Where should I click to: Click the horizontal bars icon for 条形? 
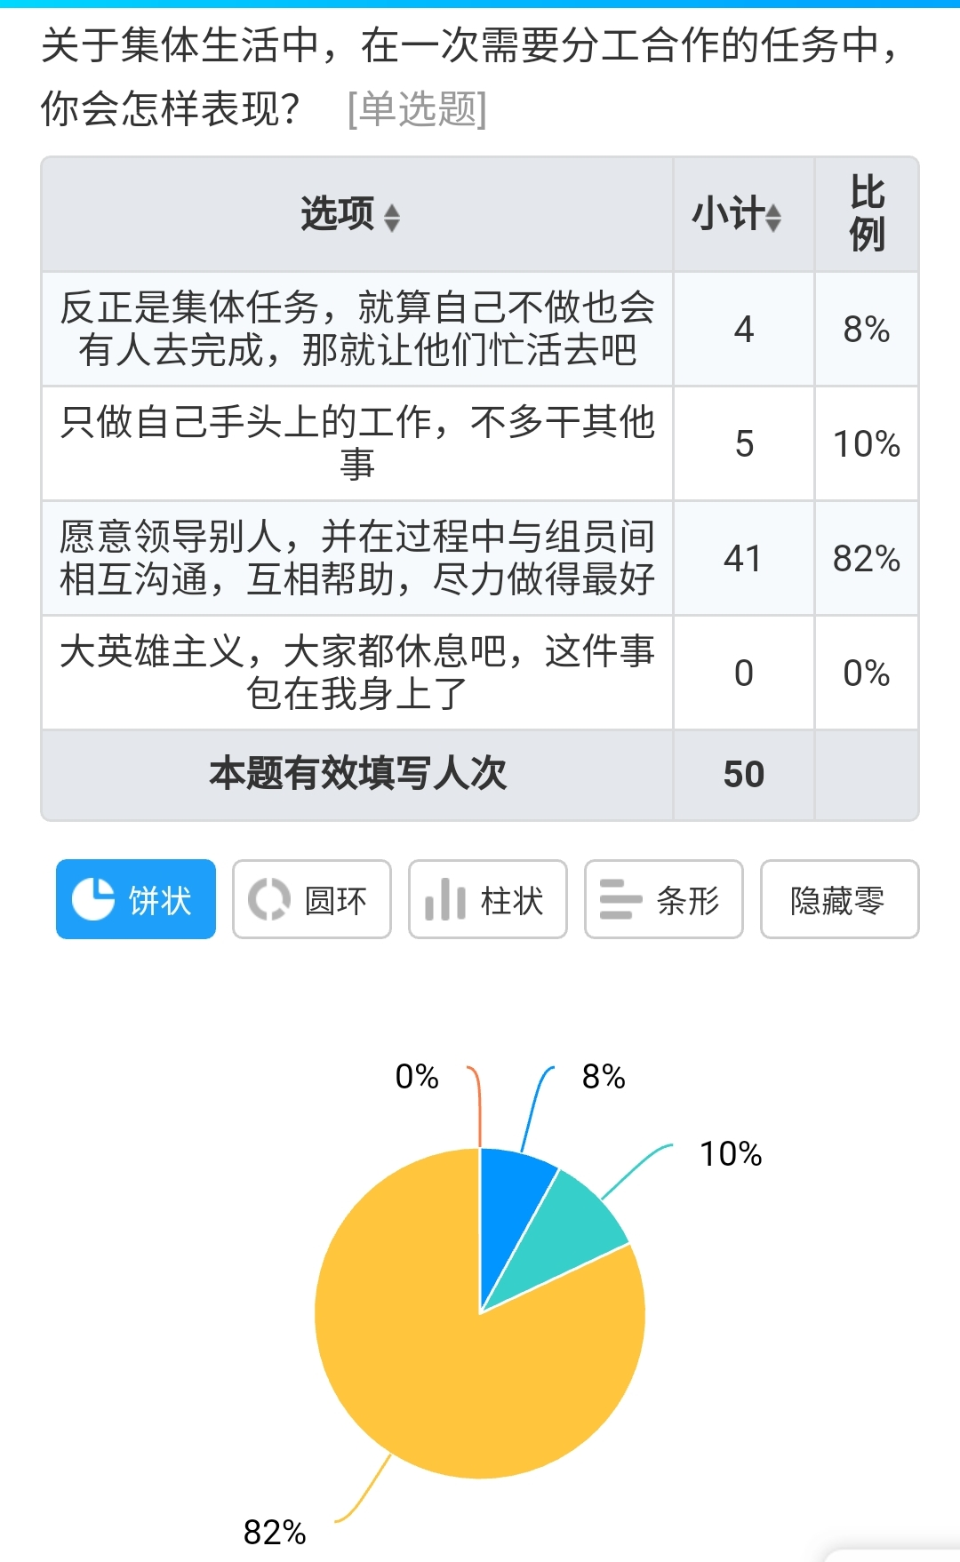coord(620,899)
